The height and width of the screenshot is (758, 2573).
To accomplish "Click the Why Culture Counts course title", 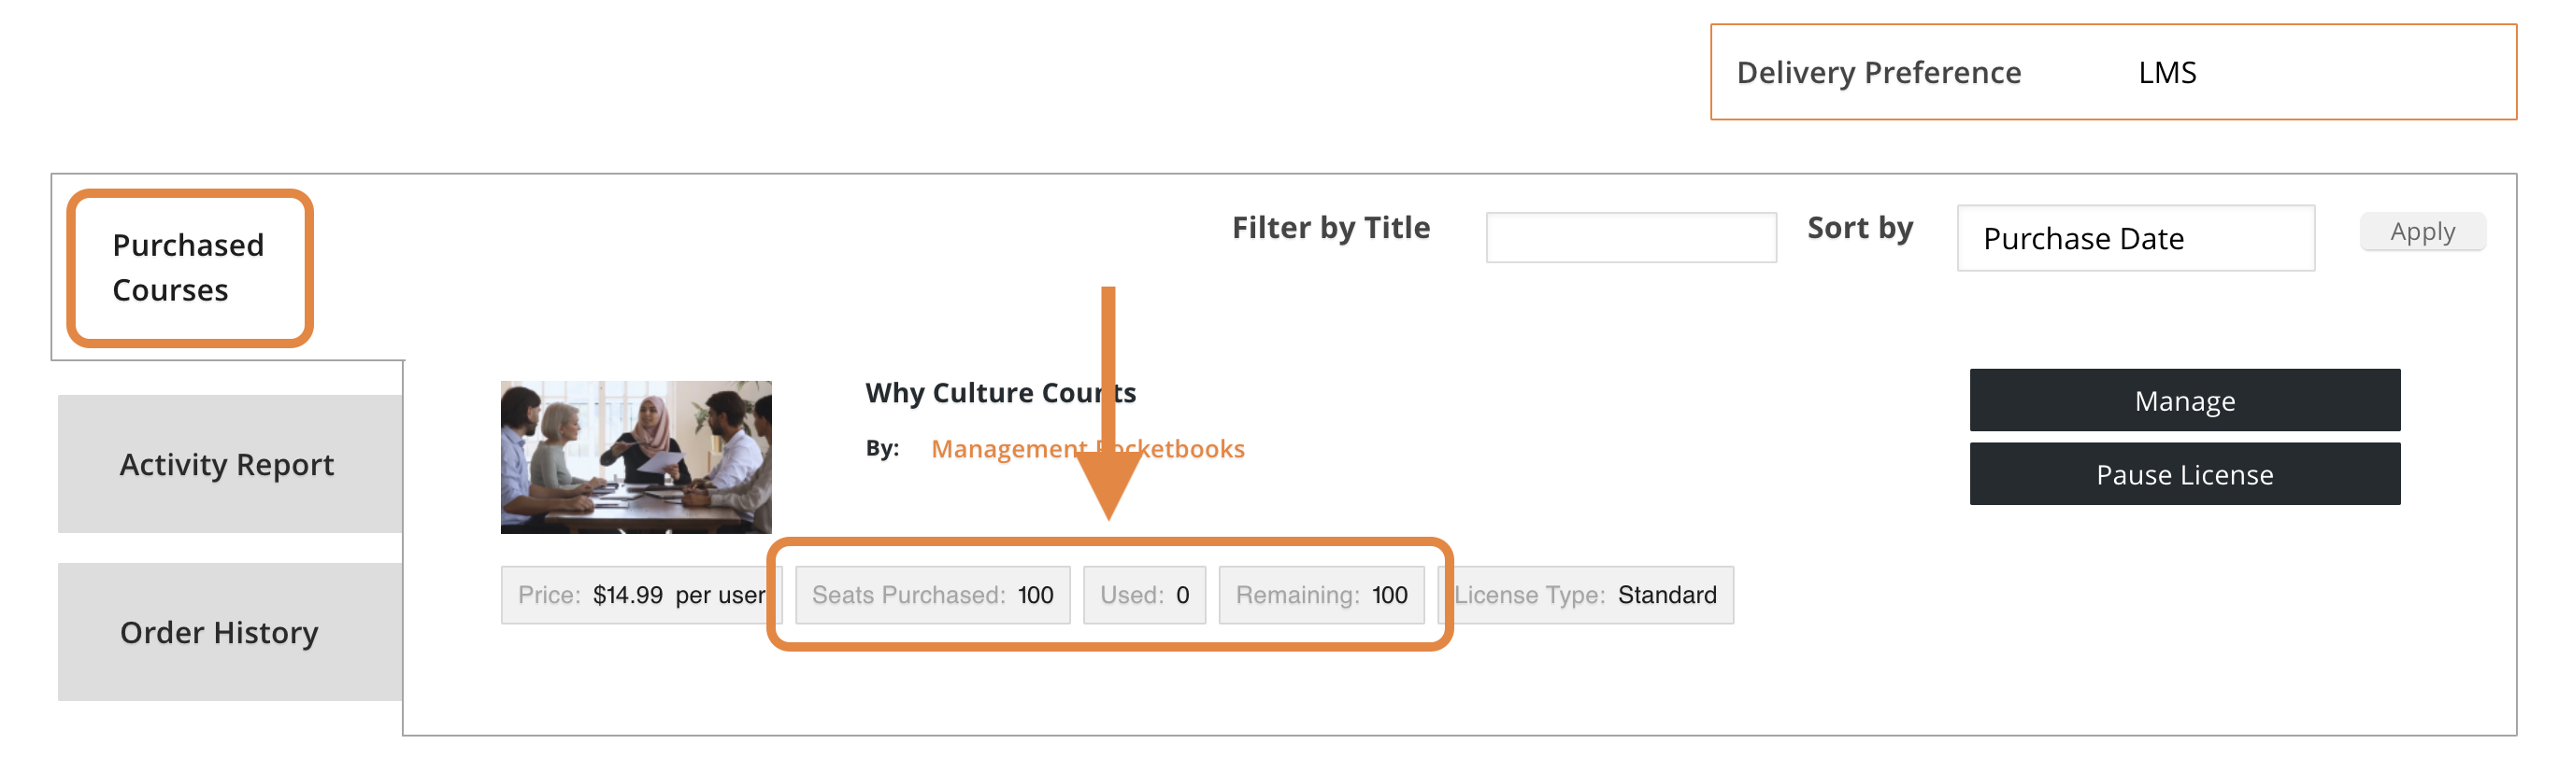I will pos(1000,393).
